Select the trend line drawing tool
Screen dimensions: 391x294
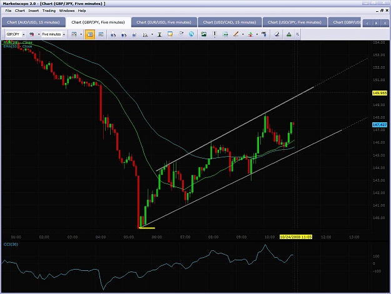pyautogui.click(x=236, y=34)
